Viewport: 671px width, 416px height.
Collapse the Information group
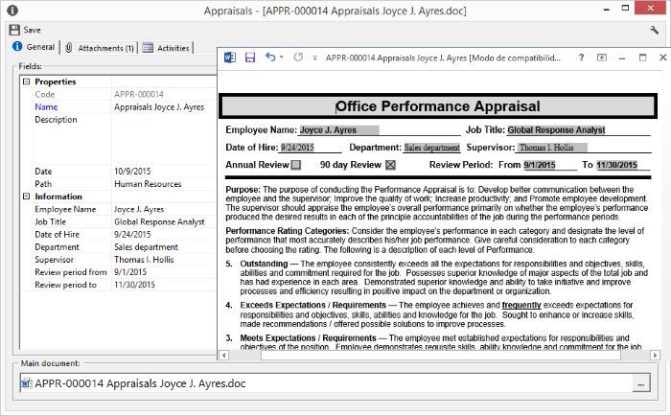[26, 196]
